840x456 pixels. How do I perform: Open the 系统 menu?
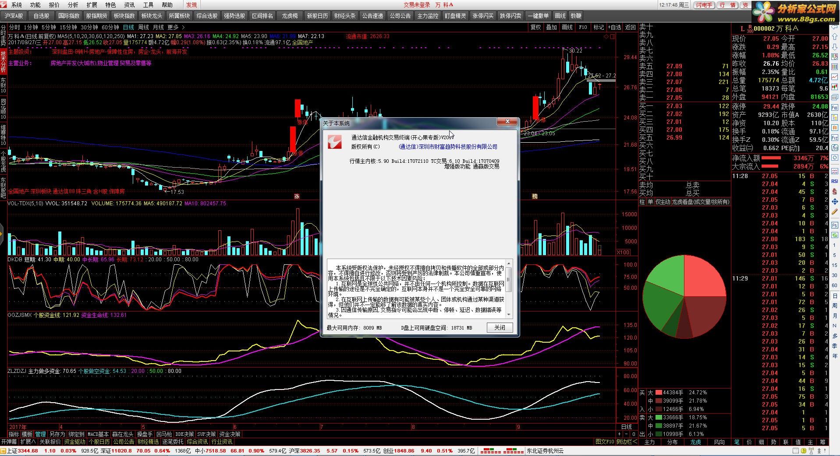pyautogui.click(x=17, y=5)
